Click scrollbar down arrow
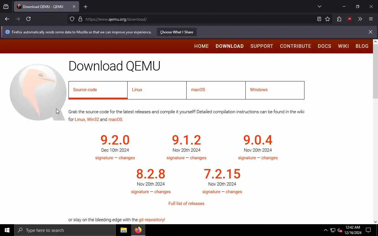 [x=375, y=222]
